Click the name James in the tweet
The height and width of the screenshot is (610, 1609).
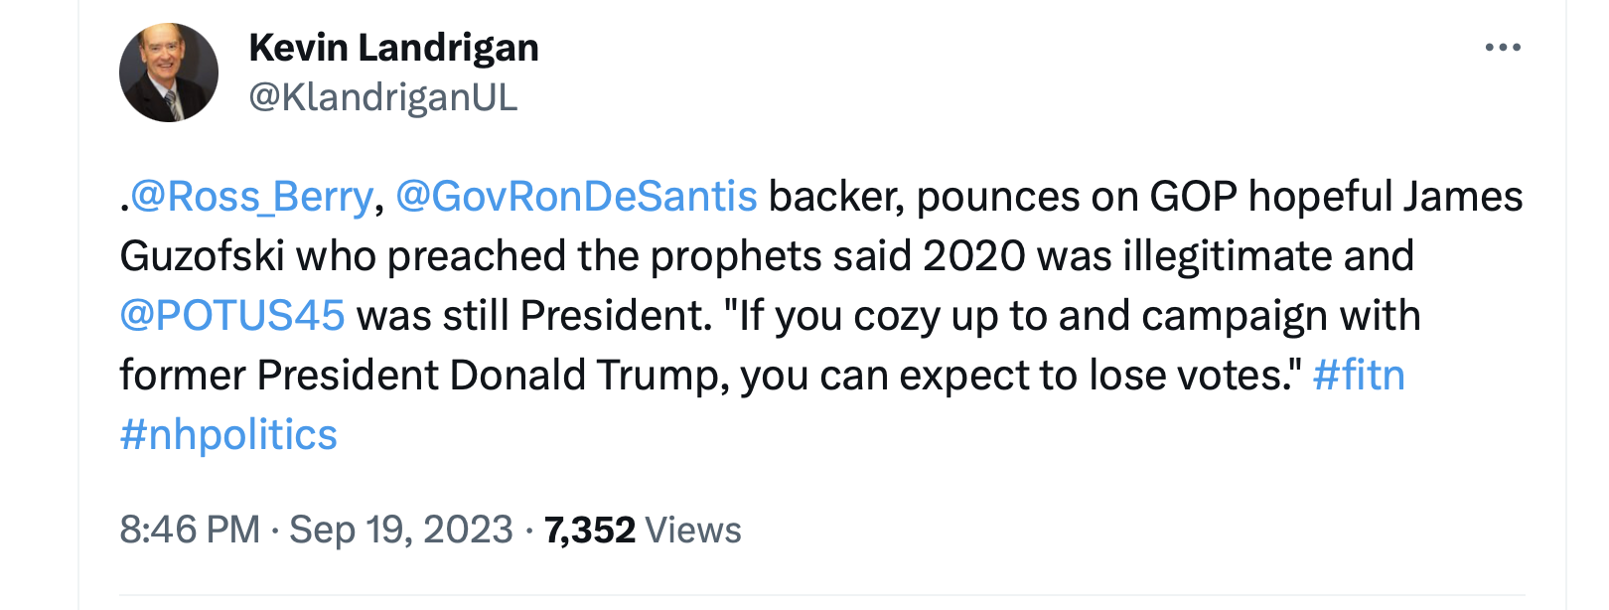click(1463, 197)
